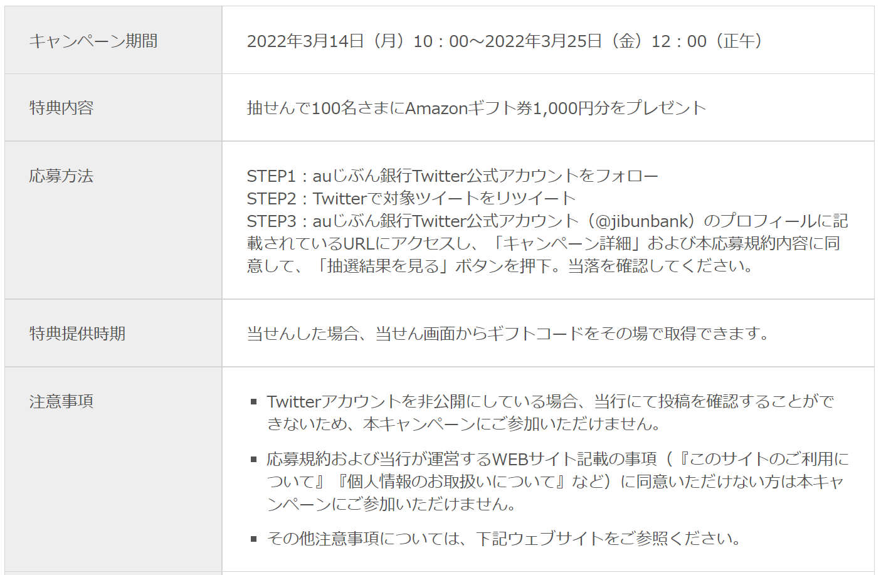This screenshot has width=881, height=575.
Task: Select the campaign date range text
Action: click(x=504, y=41)
